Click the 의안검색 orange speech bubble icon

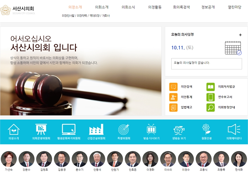click(x=173, y=87)
